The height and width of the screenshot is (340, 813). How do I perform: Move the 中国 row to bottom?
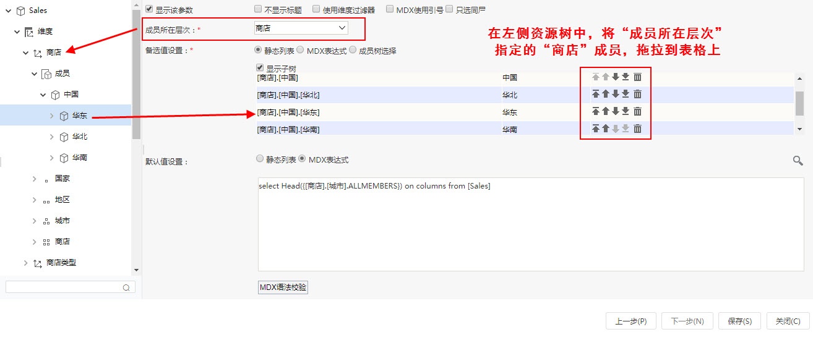[626, 77]
